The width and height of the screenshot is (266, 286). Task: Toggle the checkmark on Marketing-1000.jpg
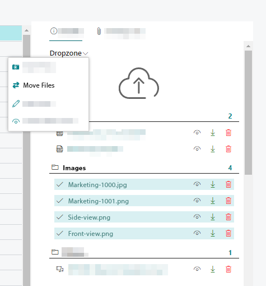coord(60,184)
